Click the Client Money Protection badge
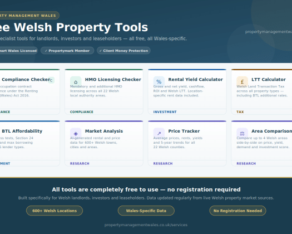The image size is (292, 234). point(123,51)
